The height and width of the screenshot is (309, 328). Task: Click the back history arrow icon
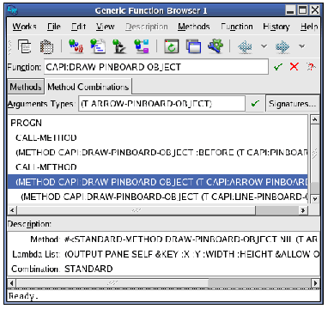[245, 46]
